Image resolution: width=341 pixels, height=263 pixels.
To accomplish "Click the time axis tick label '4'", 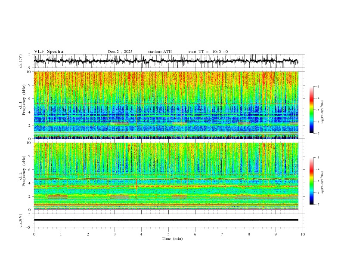I will (141, 234).
